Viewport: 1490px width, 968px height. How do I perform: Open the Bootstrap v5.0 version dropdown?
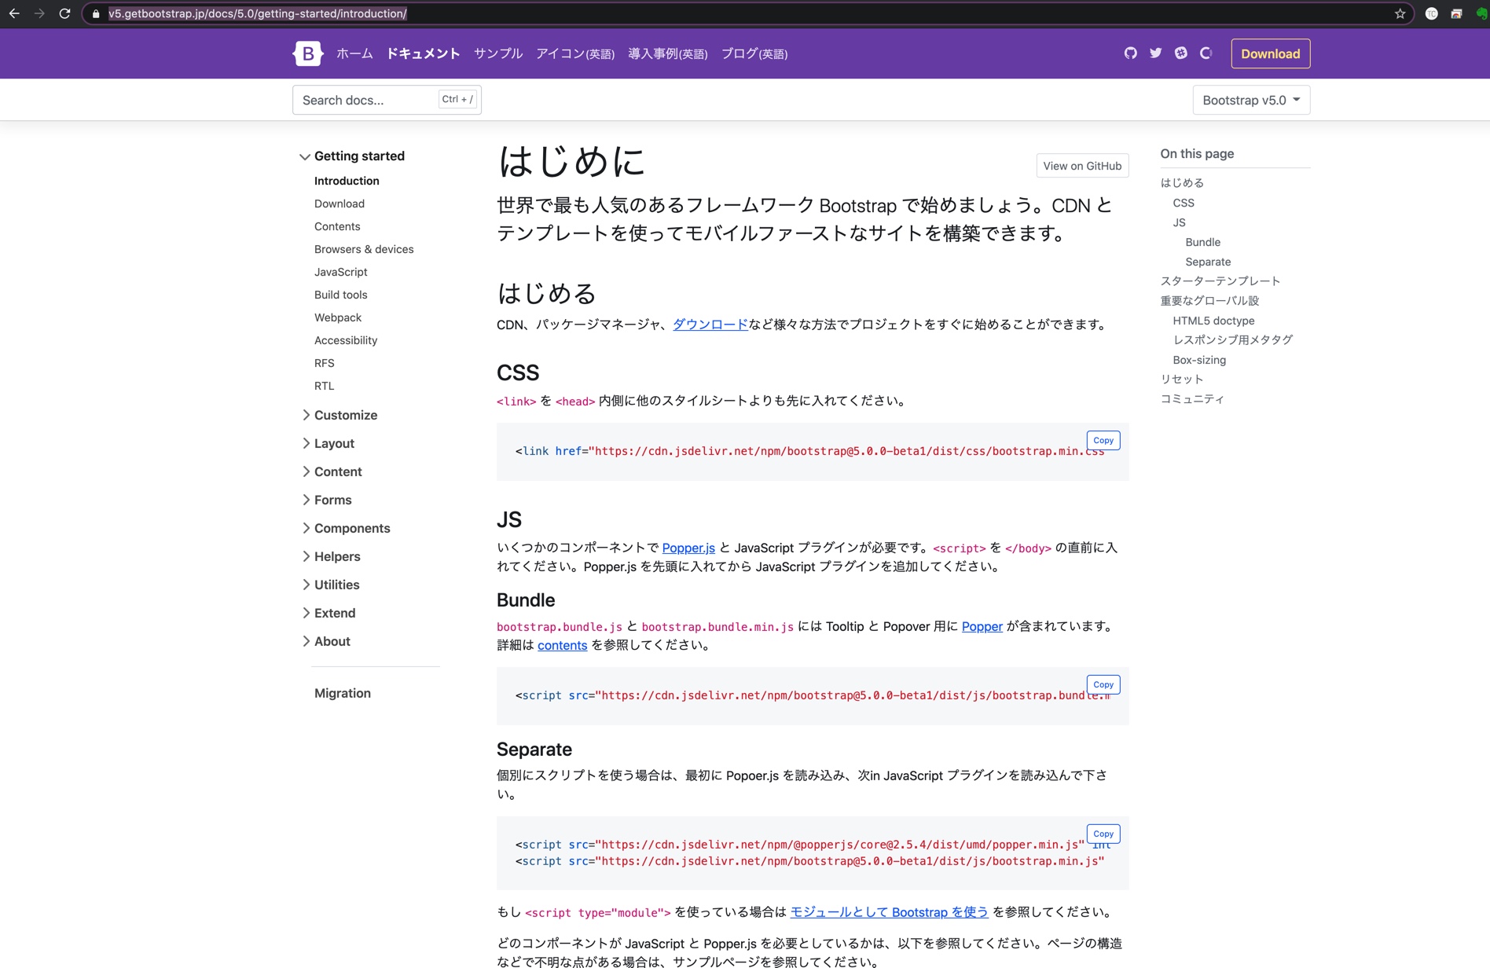pos(1251,100)
